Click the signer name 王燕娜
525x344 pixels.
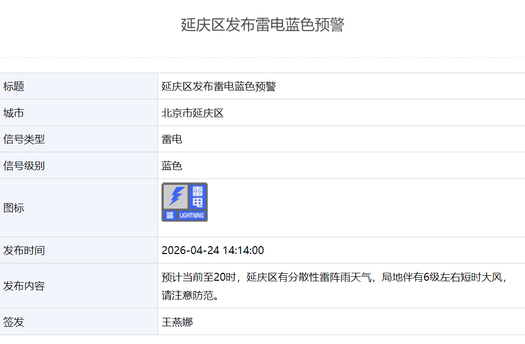(177, 322)
